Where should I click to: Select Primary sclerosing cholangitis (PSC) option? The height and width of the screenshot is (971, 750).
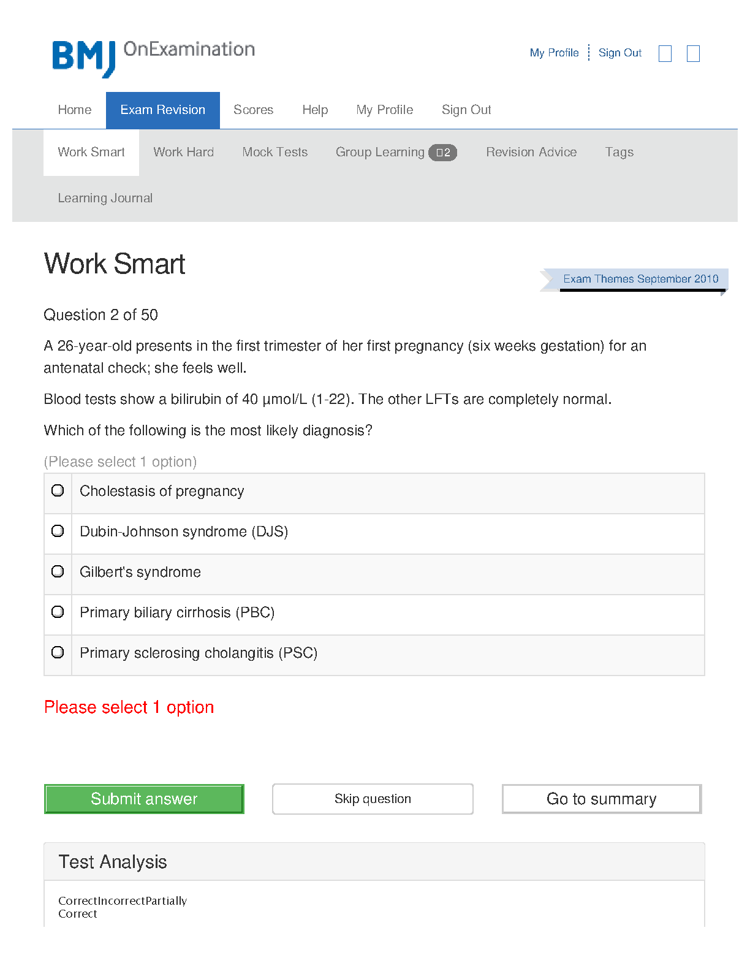coord(58,652)
